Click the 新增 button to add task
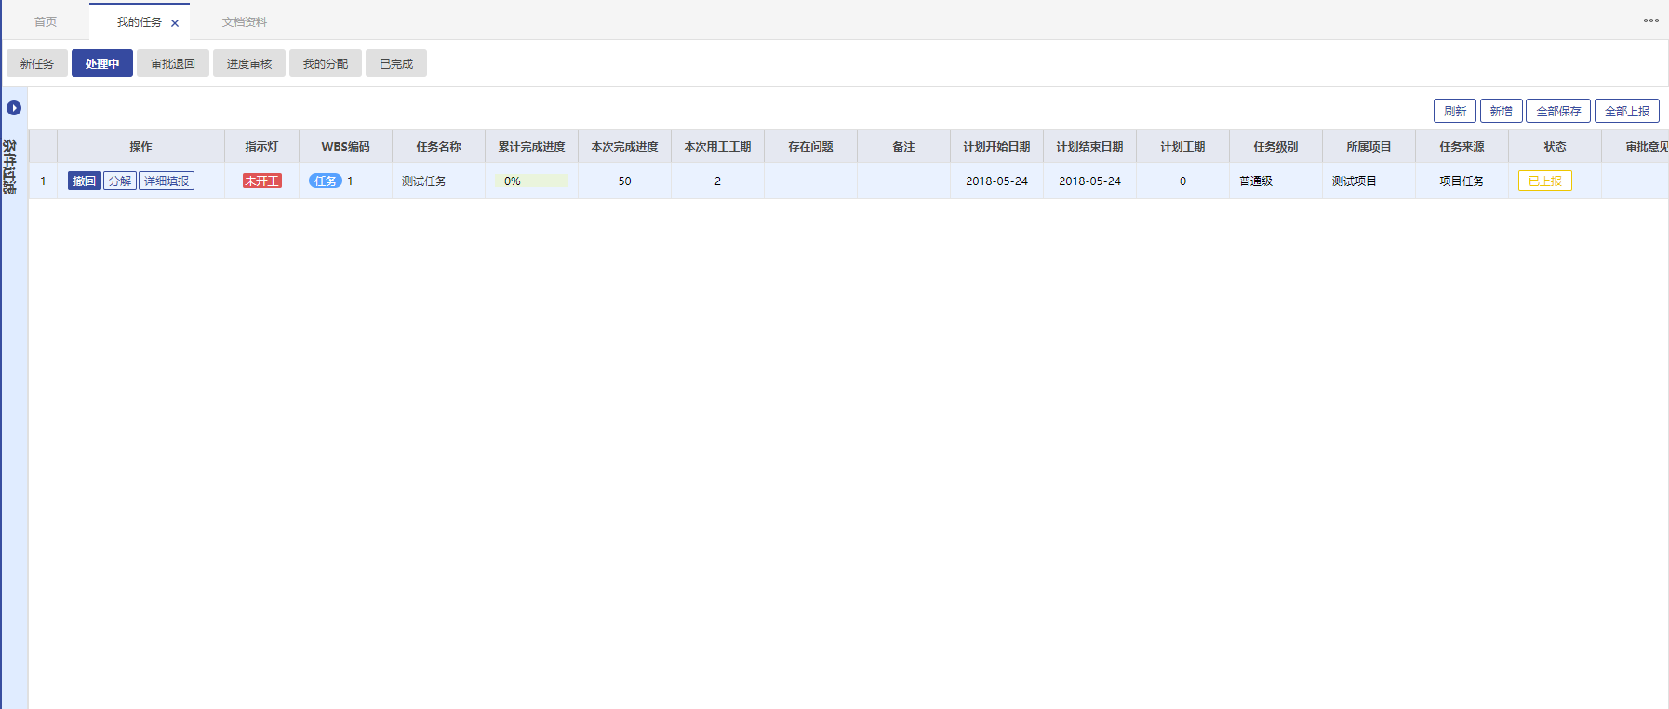This screenshot has height=709, width=1669. [1501, 111]
